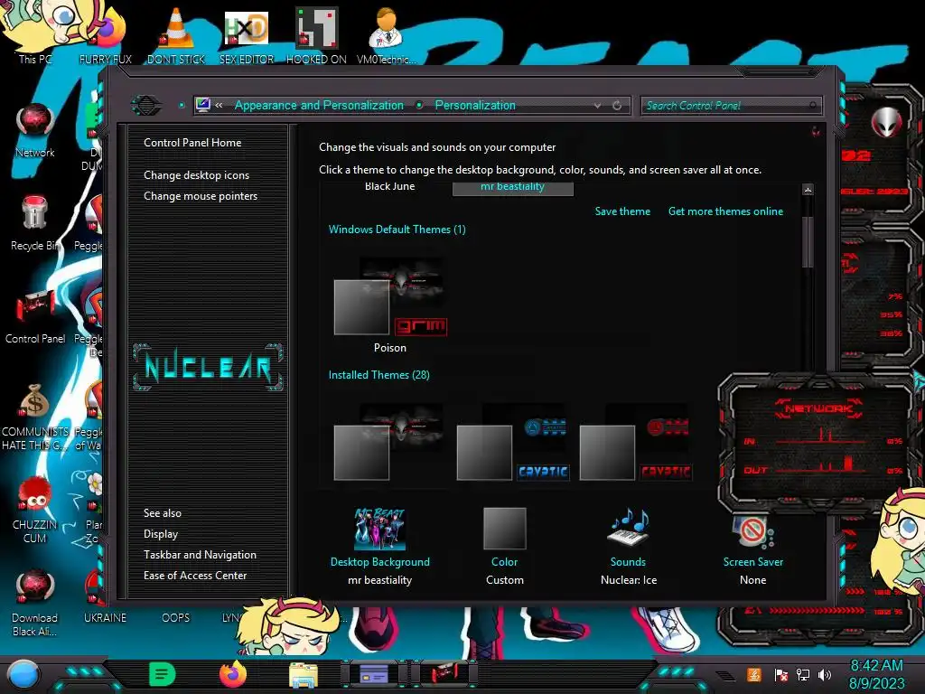Switch to the red laptop taskbar button
The height and width of the screenshot is (694, 925).
click(x=444, y=674)
